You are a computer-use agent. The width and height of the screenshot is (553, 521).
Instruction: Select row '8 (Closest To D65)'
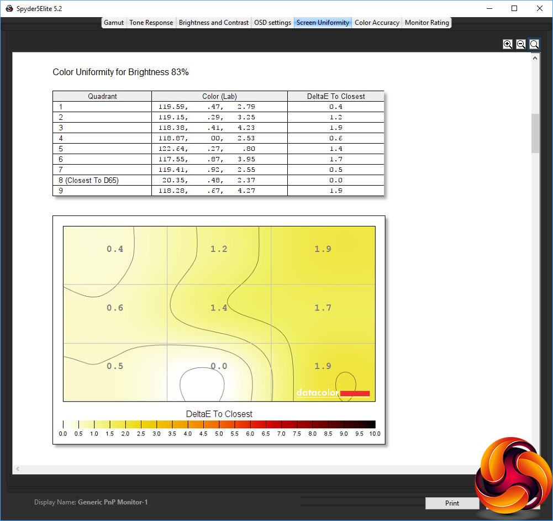click(218, 180)
